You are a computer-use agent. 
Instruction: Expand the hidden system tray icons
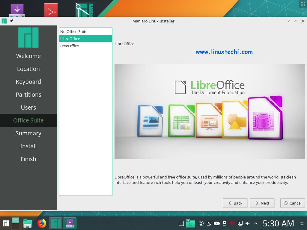pos(256,223)
